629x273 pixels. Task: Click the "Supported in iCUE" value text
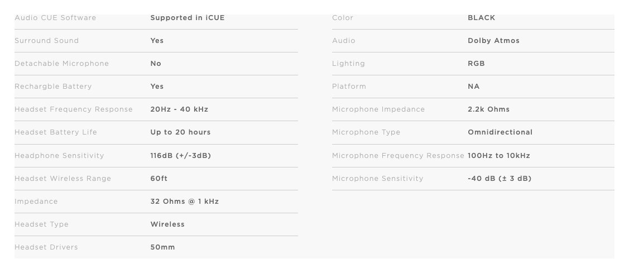click(187, 18)
